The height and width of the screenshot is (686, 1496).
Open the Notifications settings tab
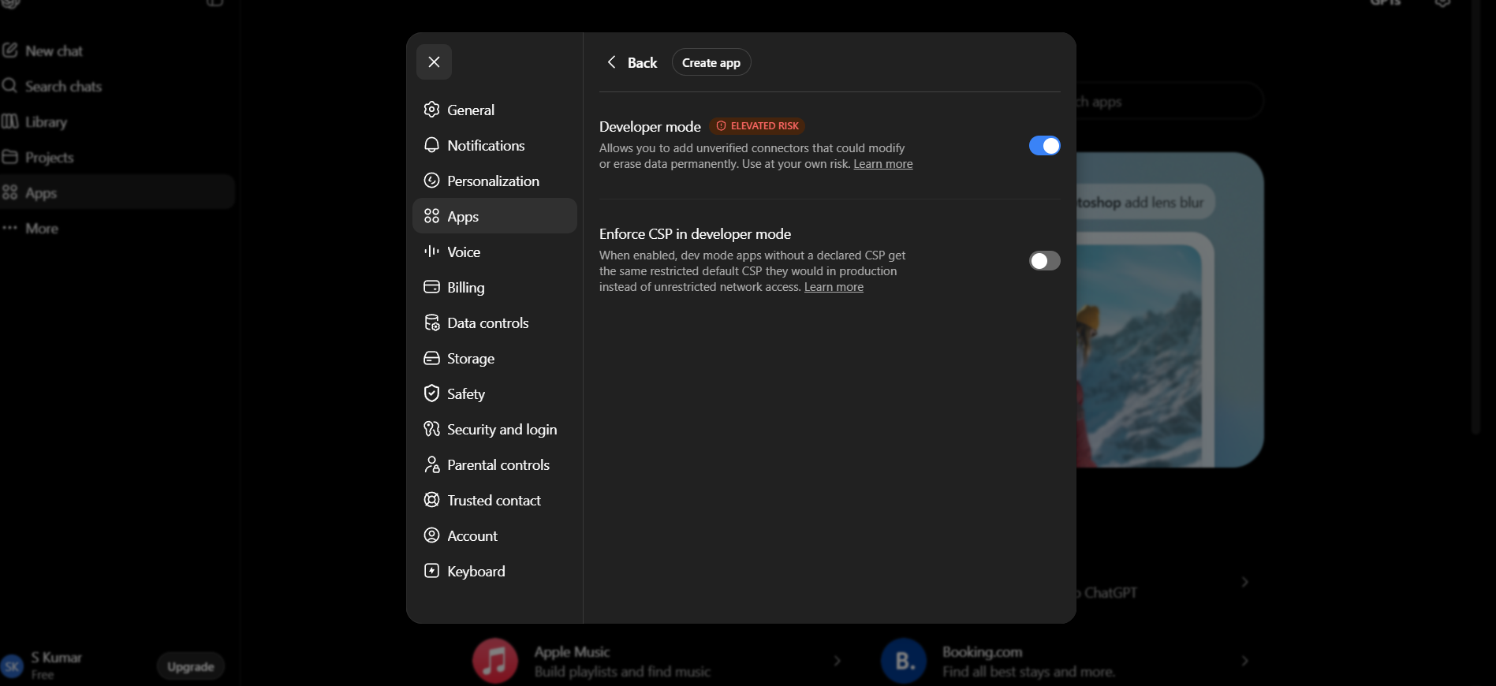coord(494,145)
